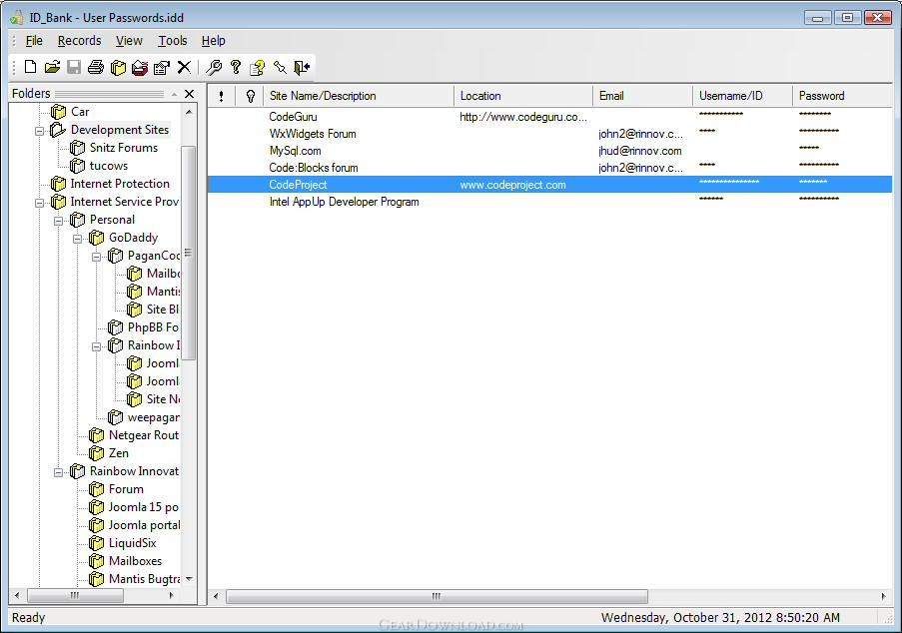Click the exit door toolbar icon
This screenshot has height=633, width=902.
click(x=302, y=67)
